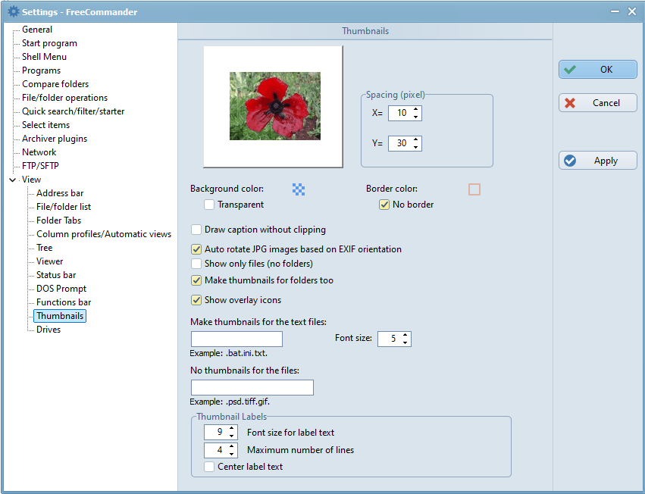Viewport: 645px width, 494px height.
Task: Disable Show overlay icons checkbox
Action: point(196,300)
